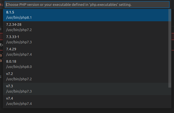
Task: Click the quick pick list scrollbar thumb
Action: pyautogui.click(x=170, y=48)
